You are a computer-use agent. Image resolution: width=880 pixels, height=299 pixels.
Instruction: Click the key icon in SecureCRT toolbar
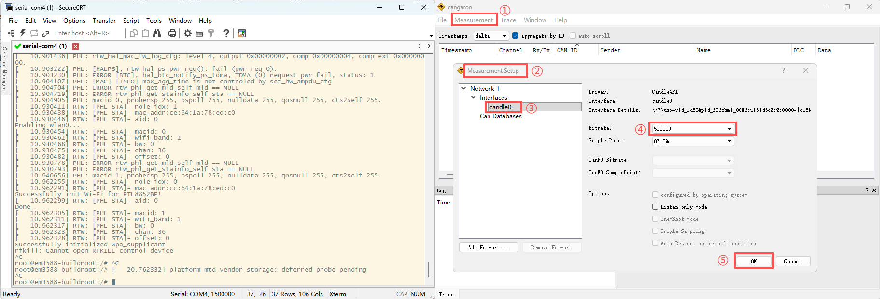click(x=211, y=33)
